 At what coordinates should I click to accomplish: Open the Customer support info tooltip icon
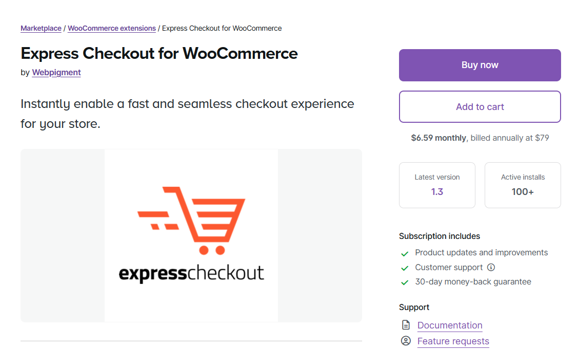(x=491, y=267)
